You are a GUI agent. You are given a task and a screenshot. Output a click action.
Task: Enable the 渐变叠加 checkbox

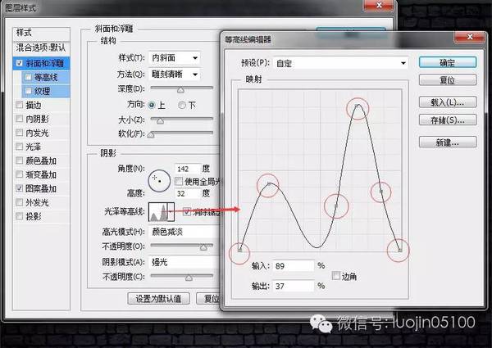tap(20, 174)
